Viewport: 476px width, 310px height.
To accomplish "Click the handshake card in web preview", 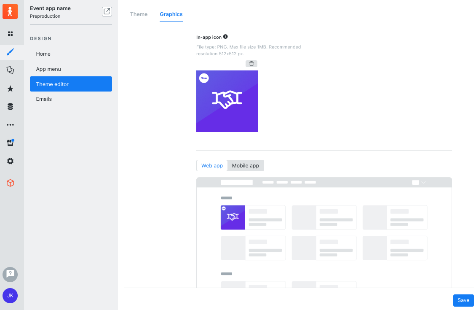I will 253,218.
